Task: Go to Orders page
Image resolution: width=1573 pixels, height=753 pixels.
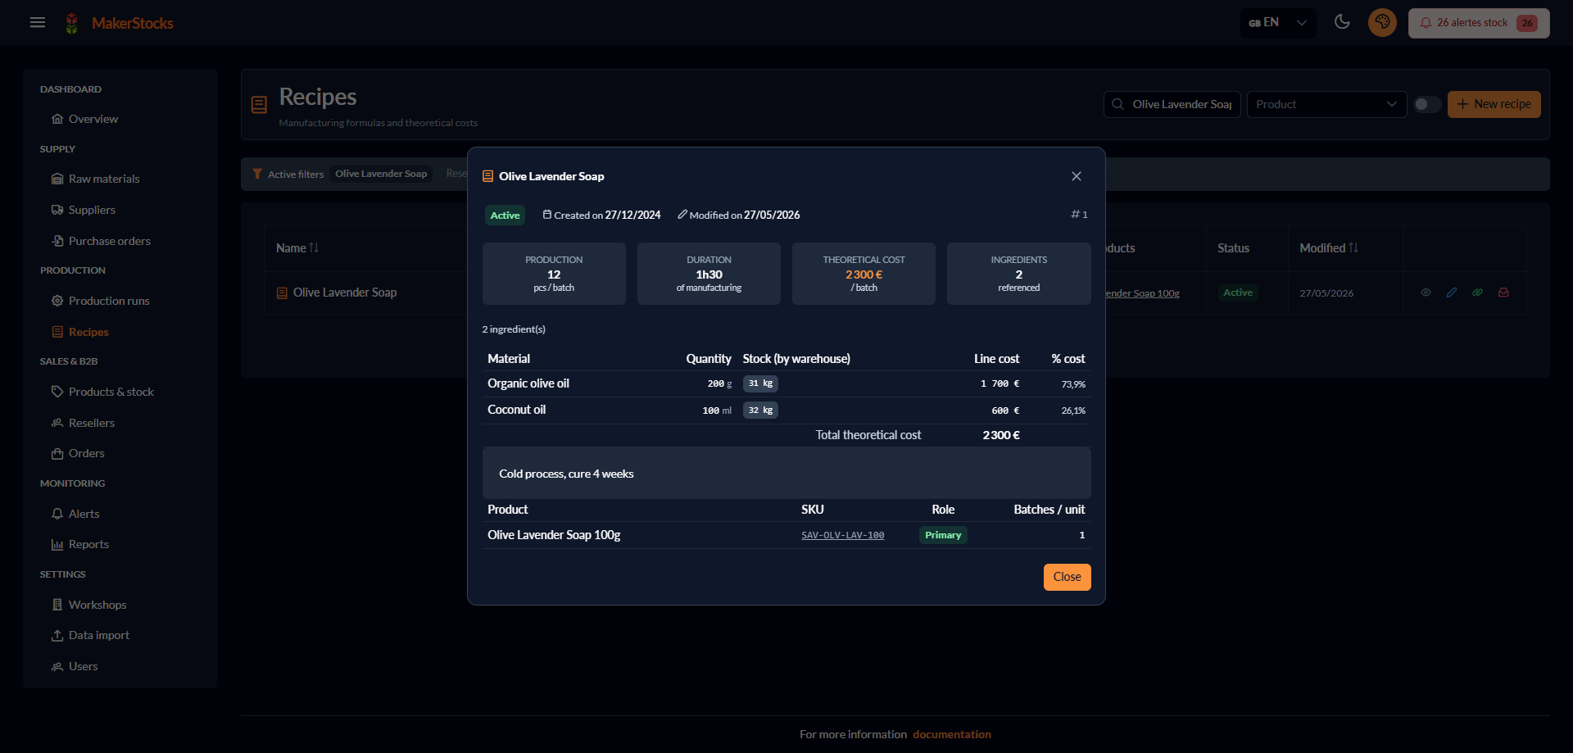Action: (x=87, y=453)
